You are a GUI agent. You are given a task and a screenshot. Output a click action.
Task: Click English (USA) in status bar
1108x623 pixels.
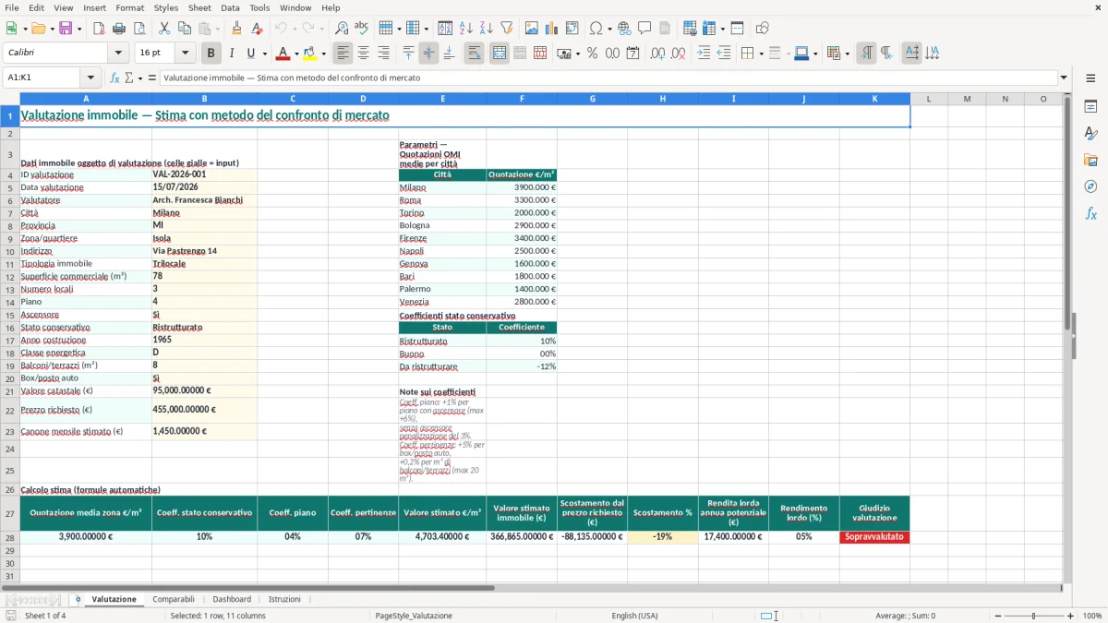(x=634, y=616)
